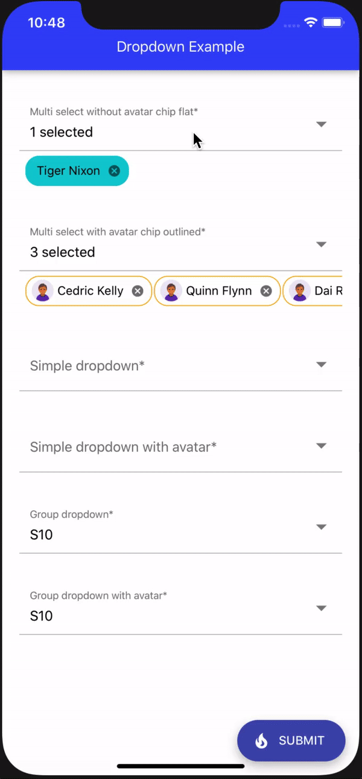Open the Simple dropdown arrow
The width and height of the screenshot is (362, 779).
322,365
